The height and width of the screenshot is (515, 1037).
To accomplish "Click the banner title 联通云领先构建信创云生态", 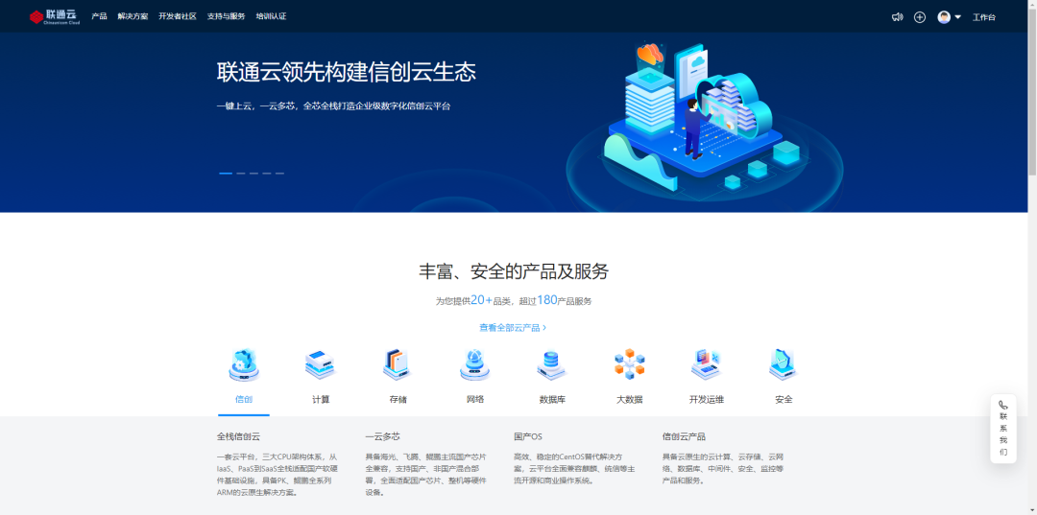I will 346,72.
